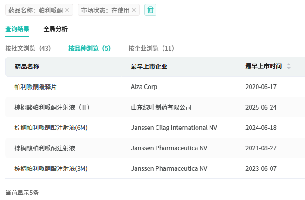Click the 药品名称 column header
305x200 pixels.
[x=27, y=66]
